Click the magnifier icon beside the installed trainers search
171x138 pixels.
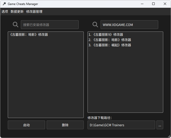(x=16, y=24)
